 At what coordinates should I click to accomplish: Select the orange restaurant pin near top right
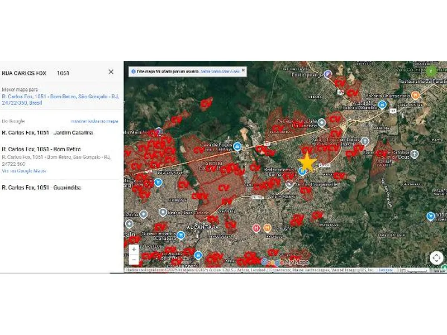tap(416, 95)
